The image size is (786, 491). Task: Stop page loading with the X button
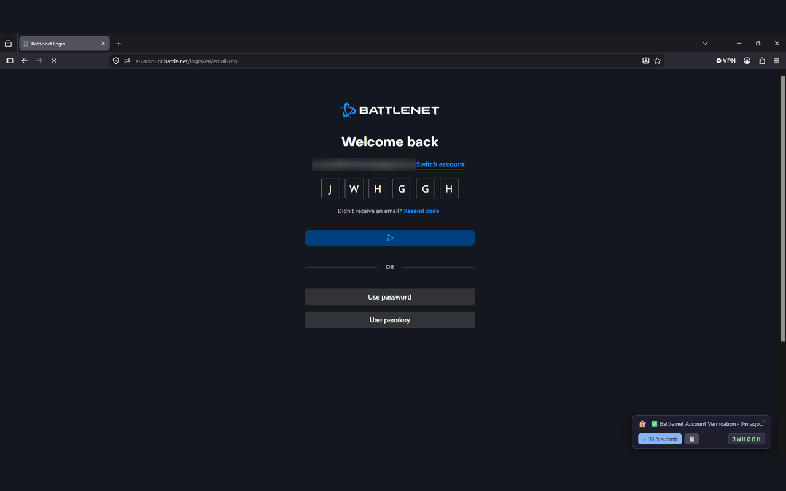point(54,61)
